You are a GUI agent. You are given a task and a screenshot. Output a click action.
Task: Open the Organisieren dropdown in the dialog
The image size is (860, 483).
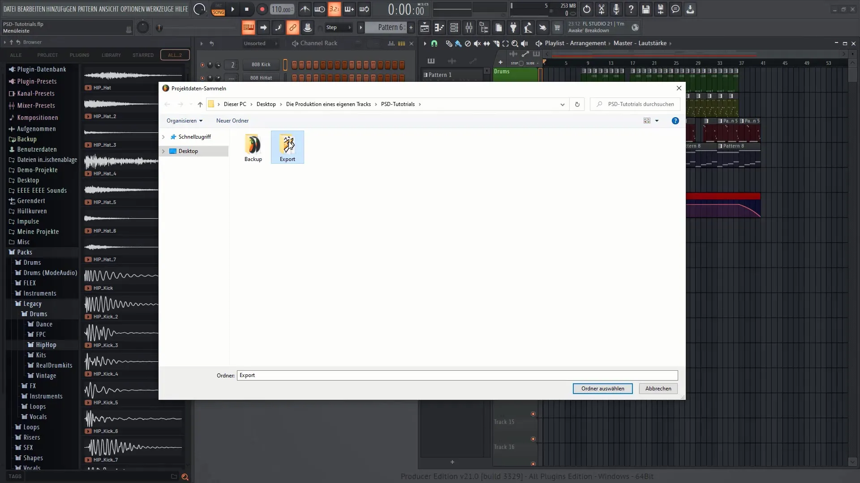[x=185, y=121]
